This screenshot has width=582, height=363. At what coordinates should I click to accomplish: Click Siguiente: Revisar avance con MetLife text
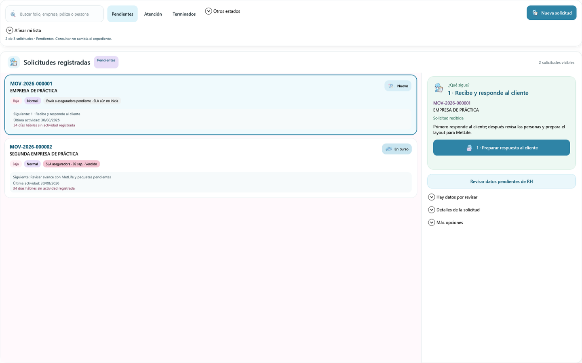coord(62,177)
